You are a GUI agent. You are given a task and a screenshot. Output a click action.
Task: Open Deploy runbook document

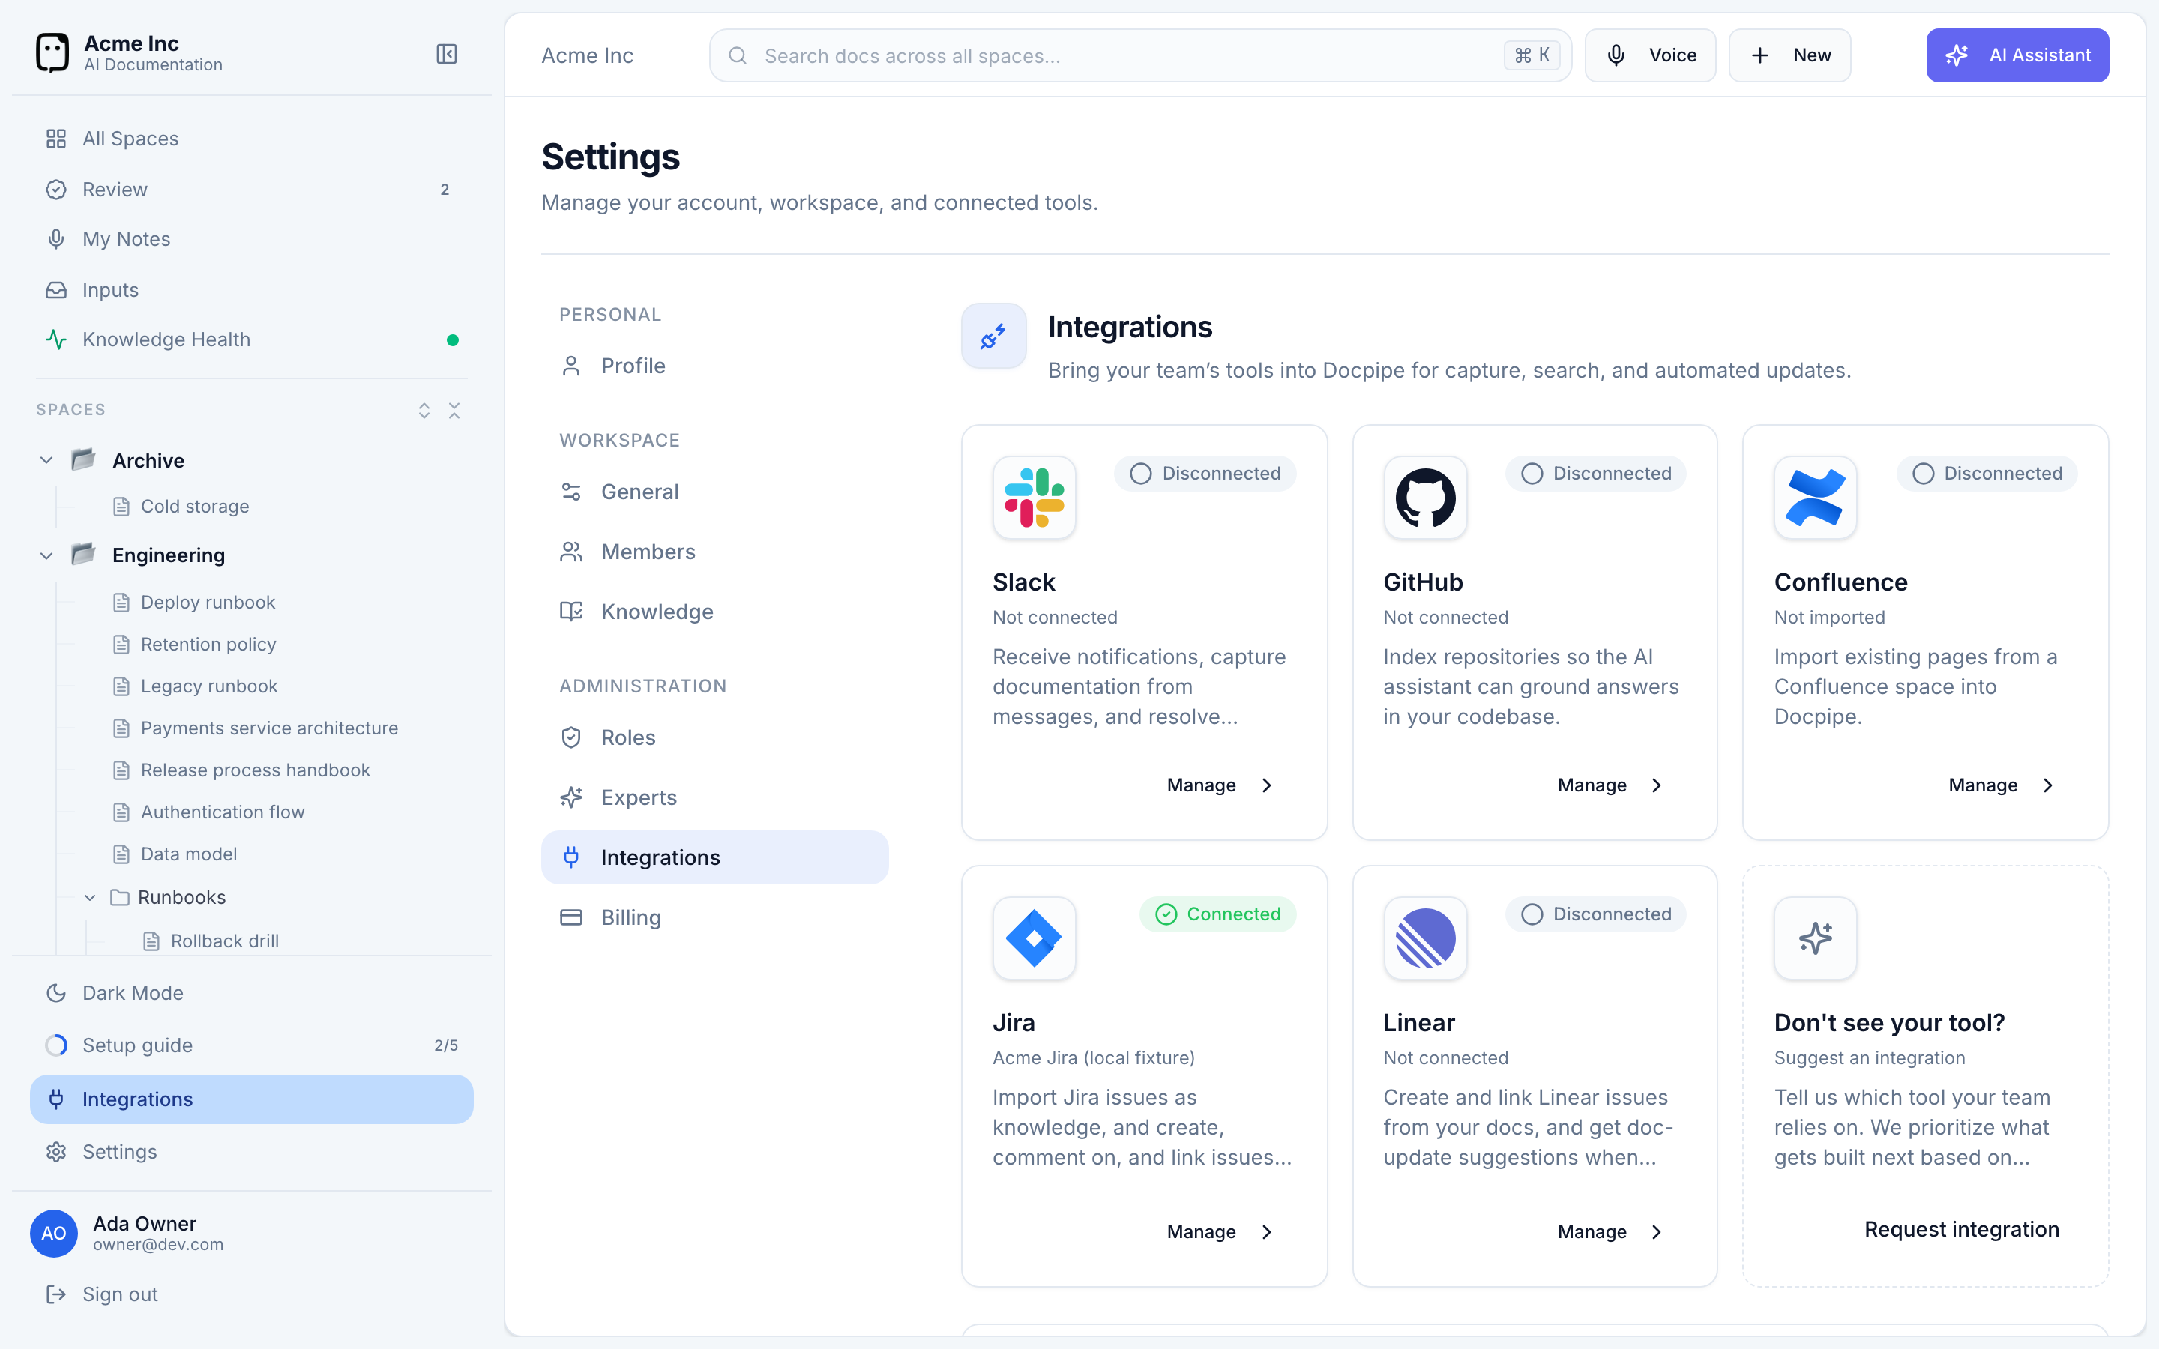[208, 603]
